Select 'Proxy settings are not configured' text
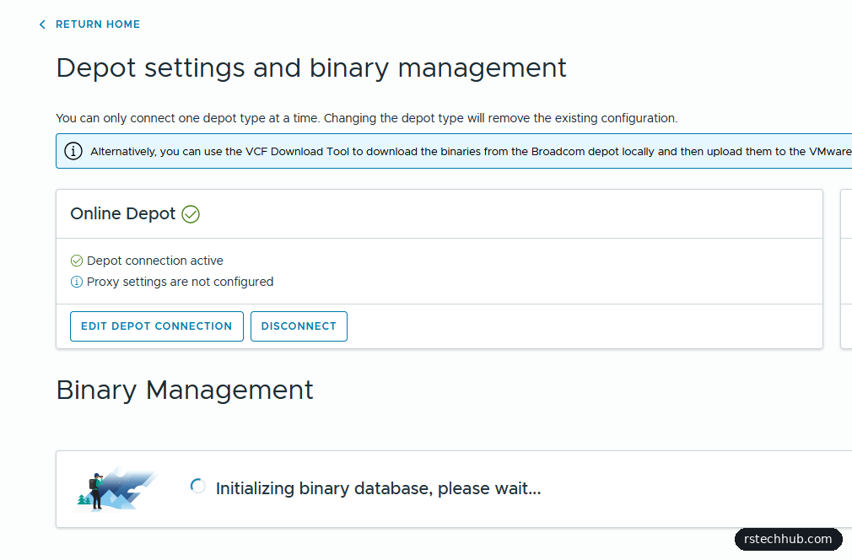Image resolution: width=852 pixels, height=560 pixels. click(180, 282)
